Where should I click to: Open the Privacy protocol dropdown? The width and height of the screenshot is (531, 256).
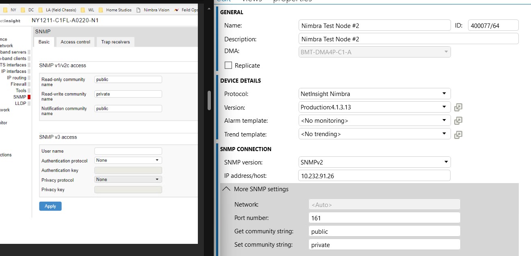[128, 179]
